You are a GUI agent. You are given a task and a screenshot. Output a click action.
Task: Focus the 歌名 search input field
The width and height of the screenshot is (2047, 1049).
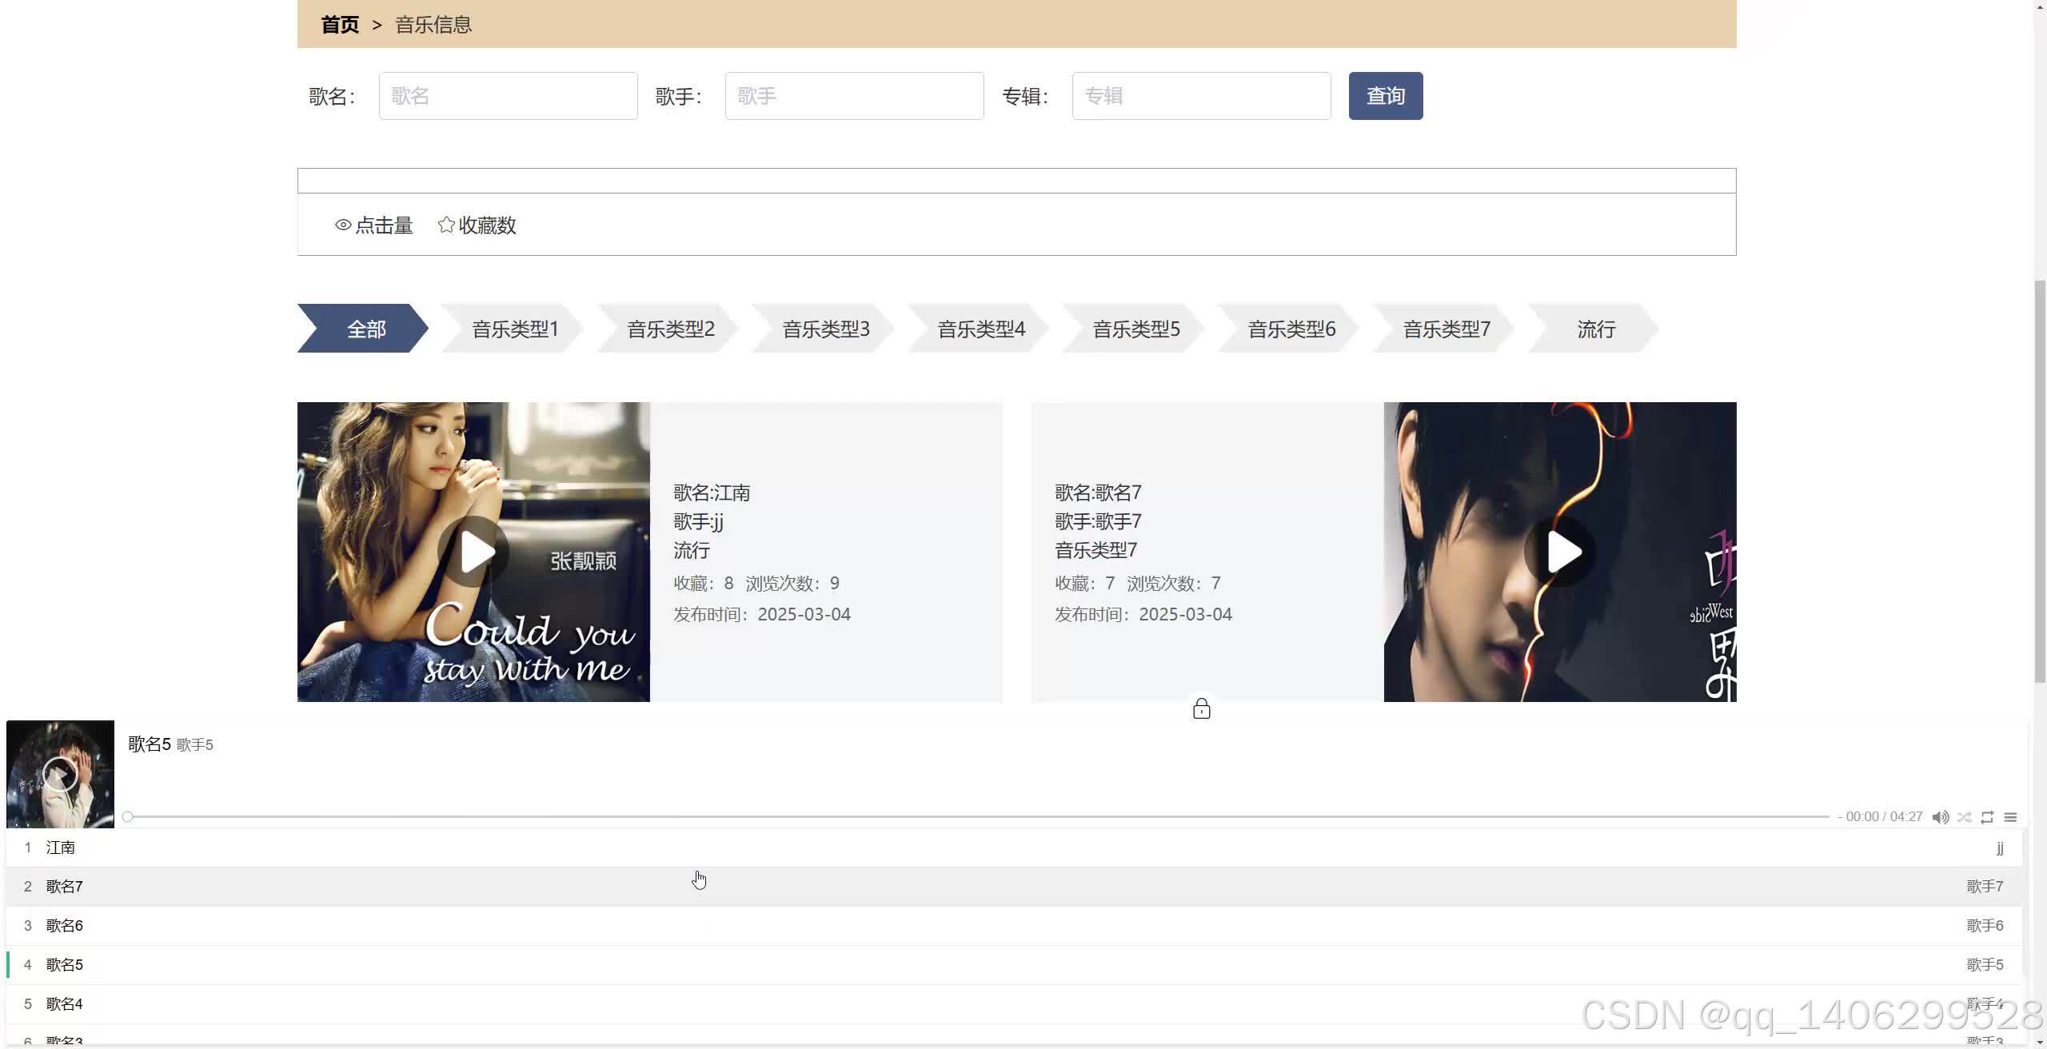click(508, 96)
